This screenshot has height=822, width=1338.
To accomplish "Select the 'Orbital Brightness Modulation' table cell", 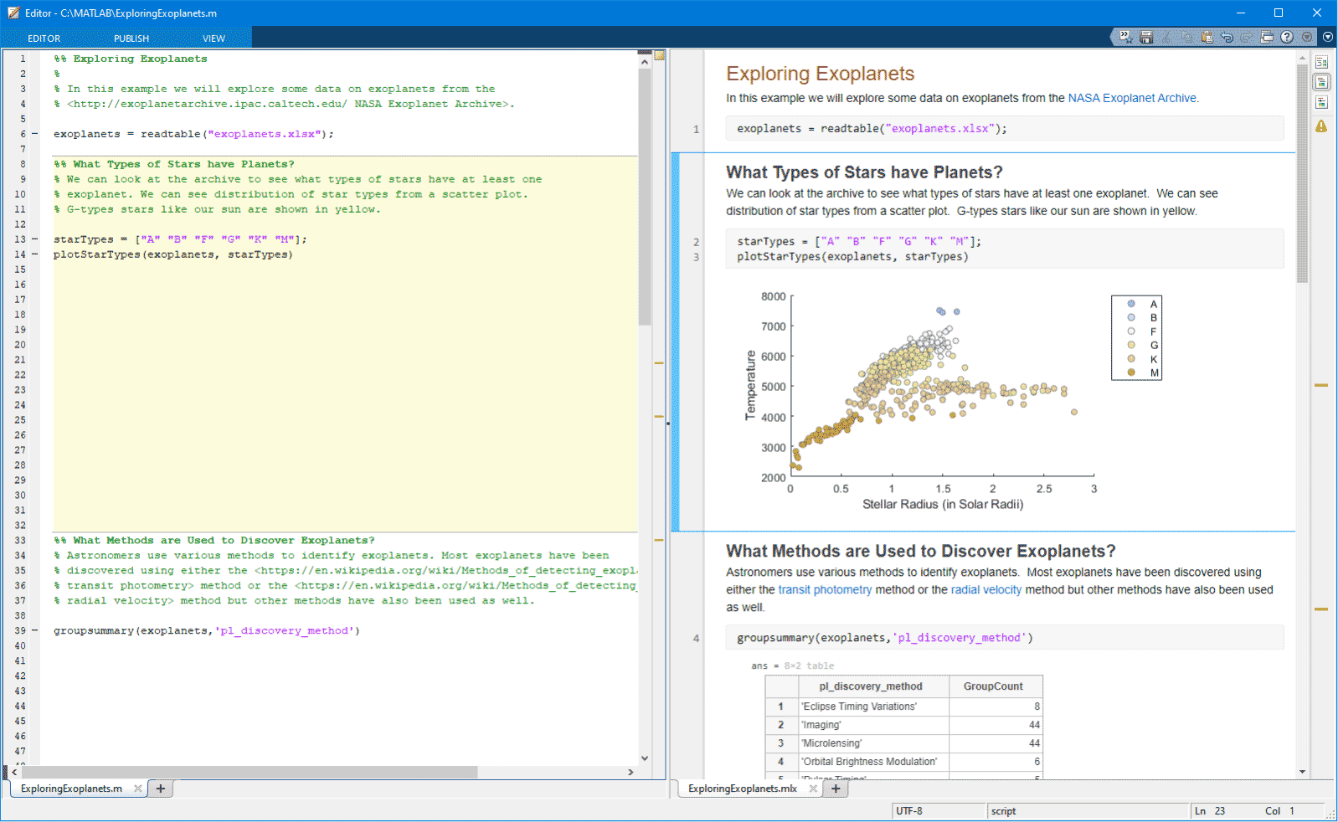I will pyautogui.click(x=873, y=762).
